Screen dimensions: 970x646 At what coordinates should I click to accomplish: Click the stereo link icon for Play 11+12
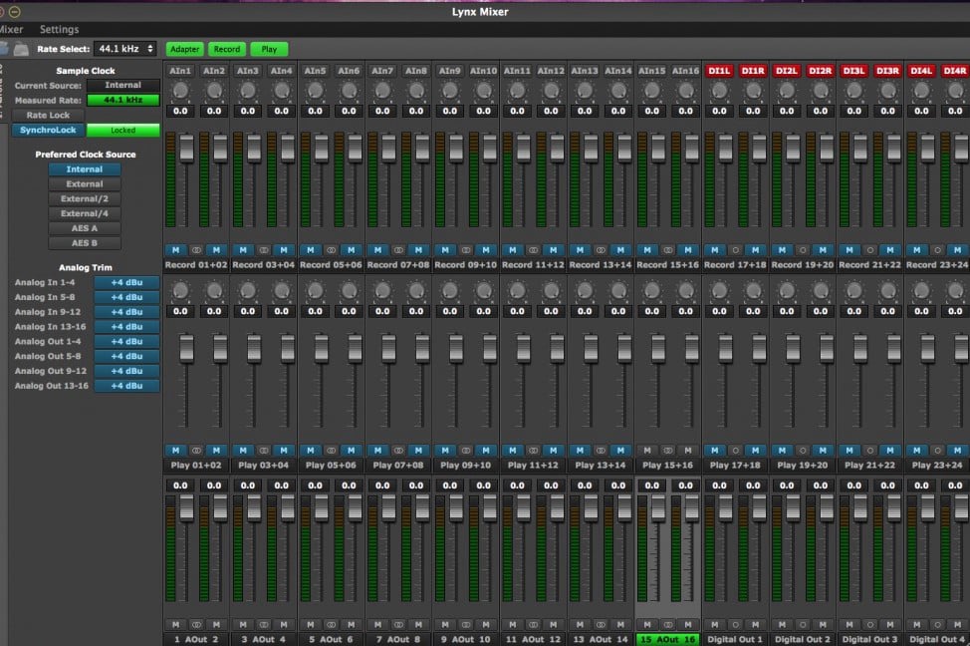click(533, 451)
